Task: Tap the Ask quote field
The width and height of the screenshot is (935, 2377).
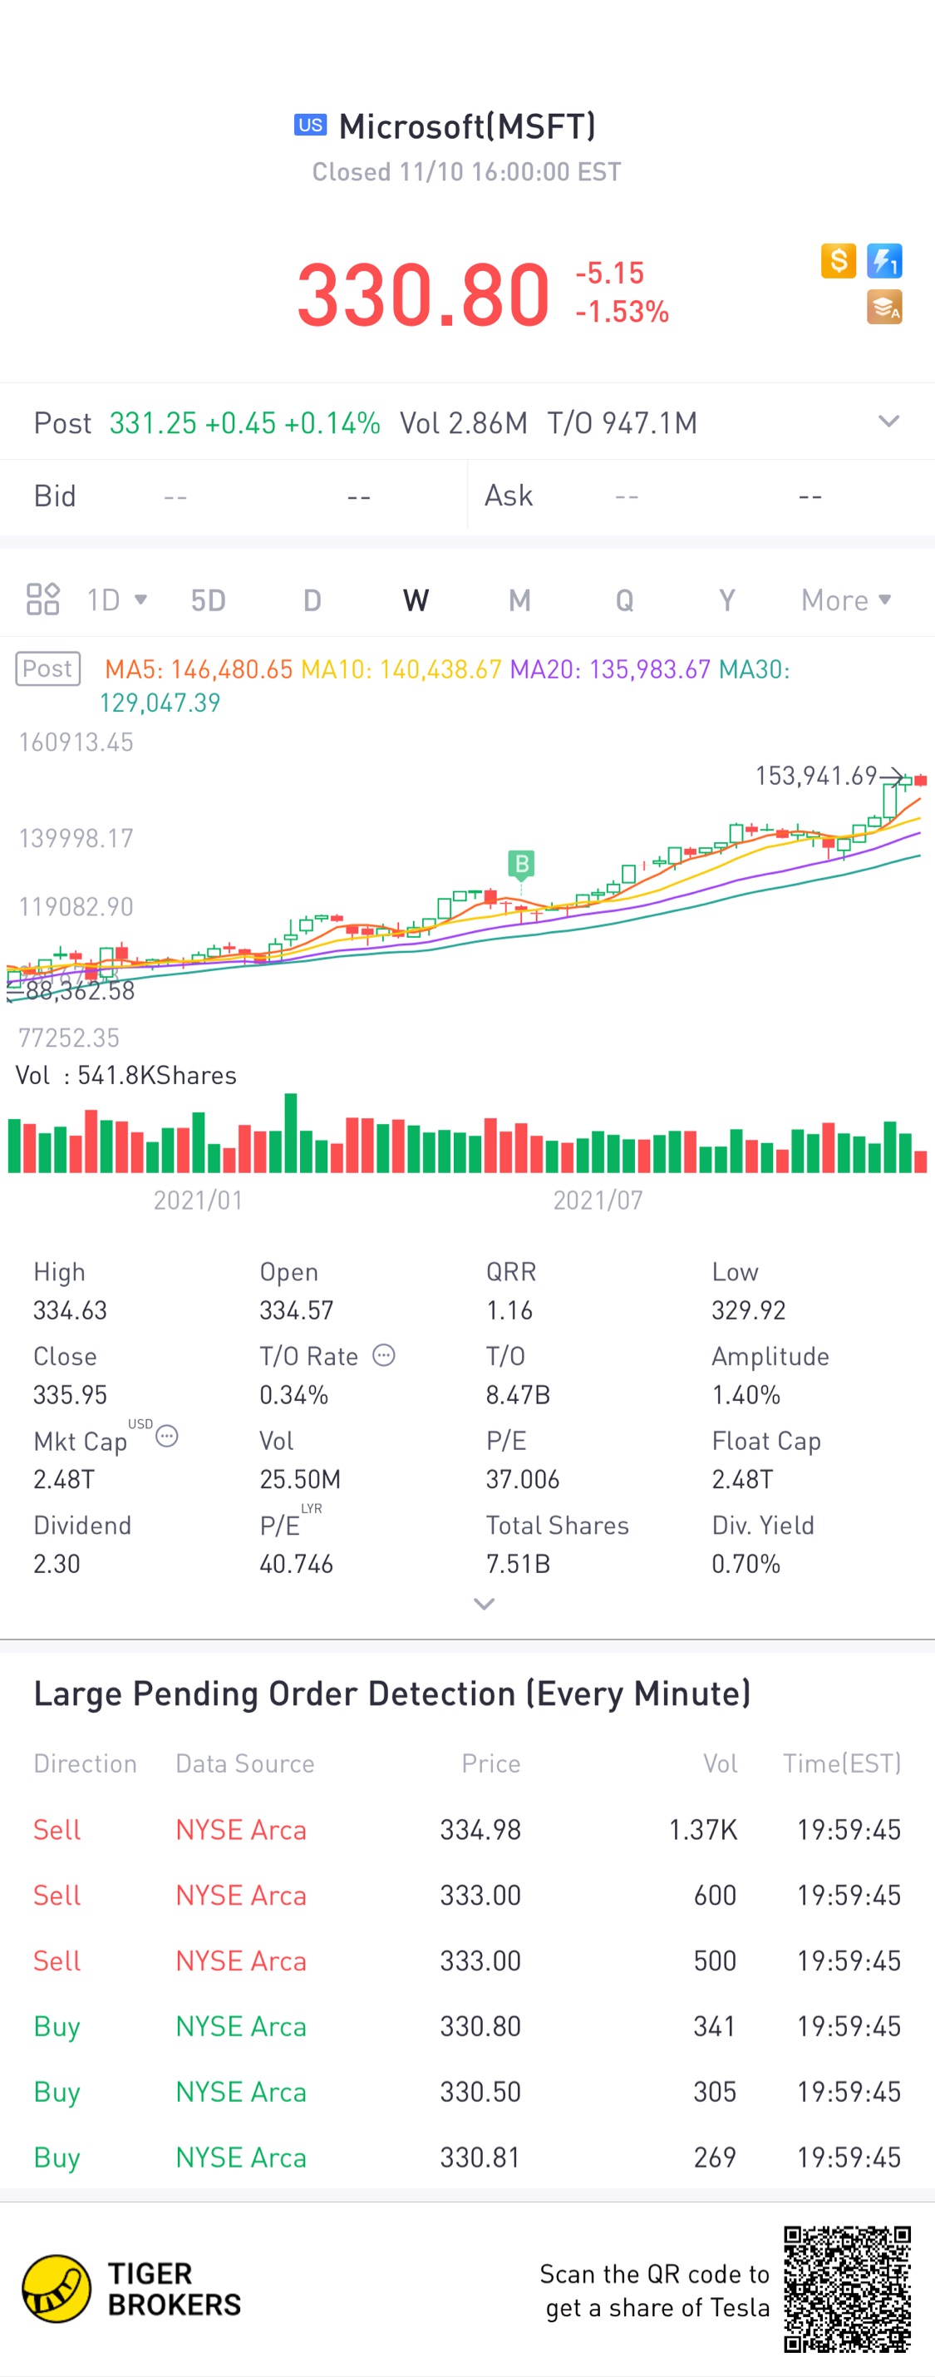Action: (x=701, y=496)
